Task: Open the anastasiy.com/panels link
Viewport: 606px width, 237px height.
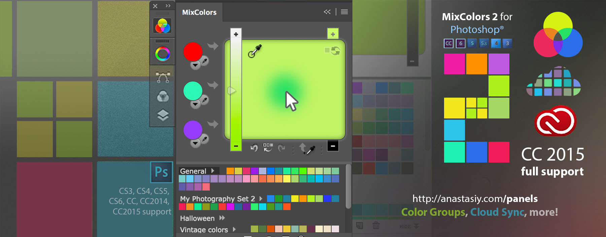Action: click(x=475, y=199)
